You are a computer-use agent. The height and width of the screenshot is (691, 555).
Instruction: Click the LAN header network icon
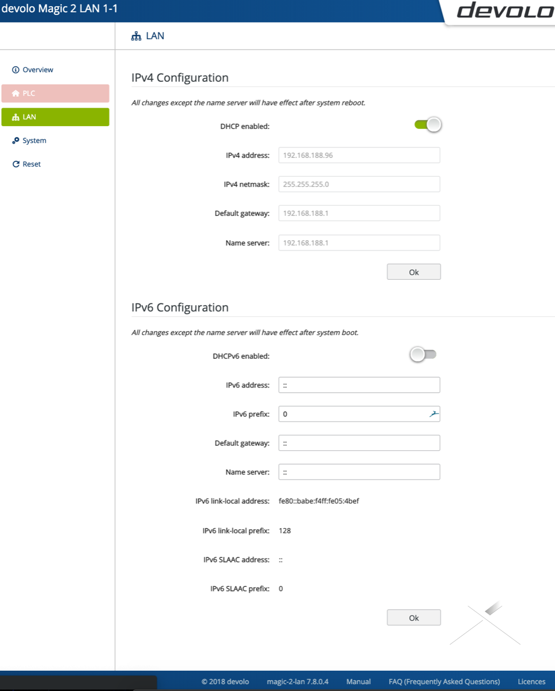click(x=136, y=36)
